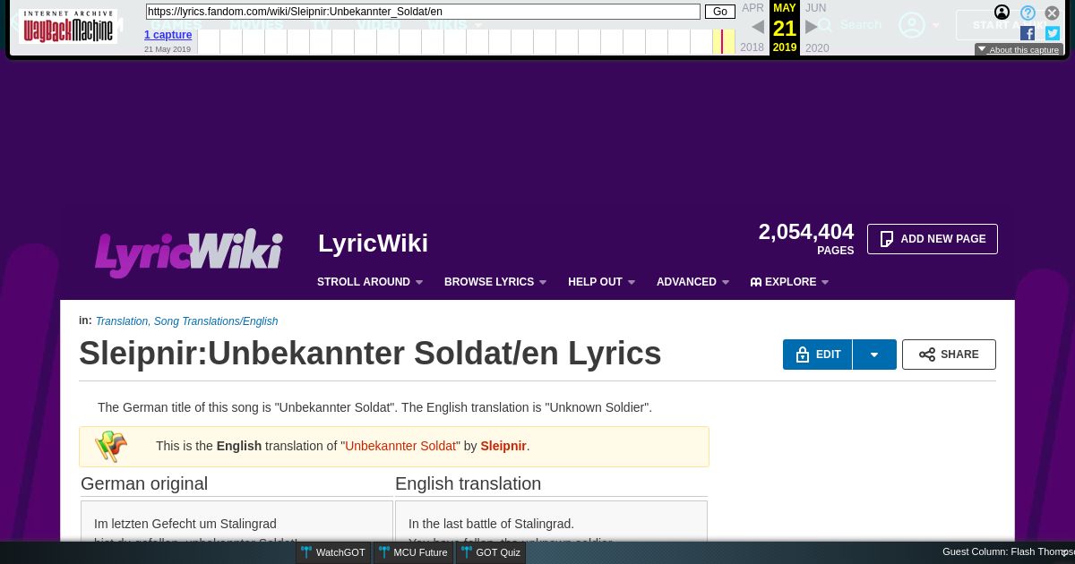
Task: Click the MCU Future bar icon
Action: point(384,552)
